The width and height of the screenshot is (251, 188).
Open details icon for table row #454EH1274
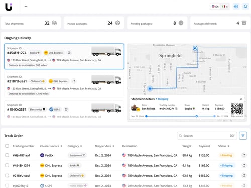click(244, 165)
